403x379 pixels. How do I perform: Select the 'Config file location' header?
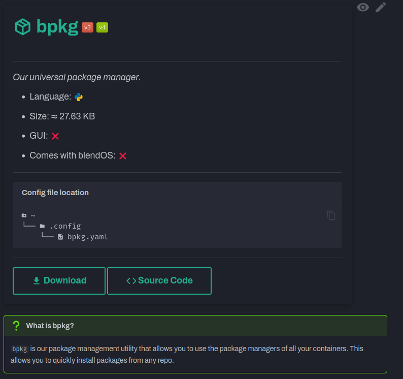[x=55, y=193]
